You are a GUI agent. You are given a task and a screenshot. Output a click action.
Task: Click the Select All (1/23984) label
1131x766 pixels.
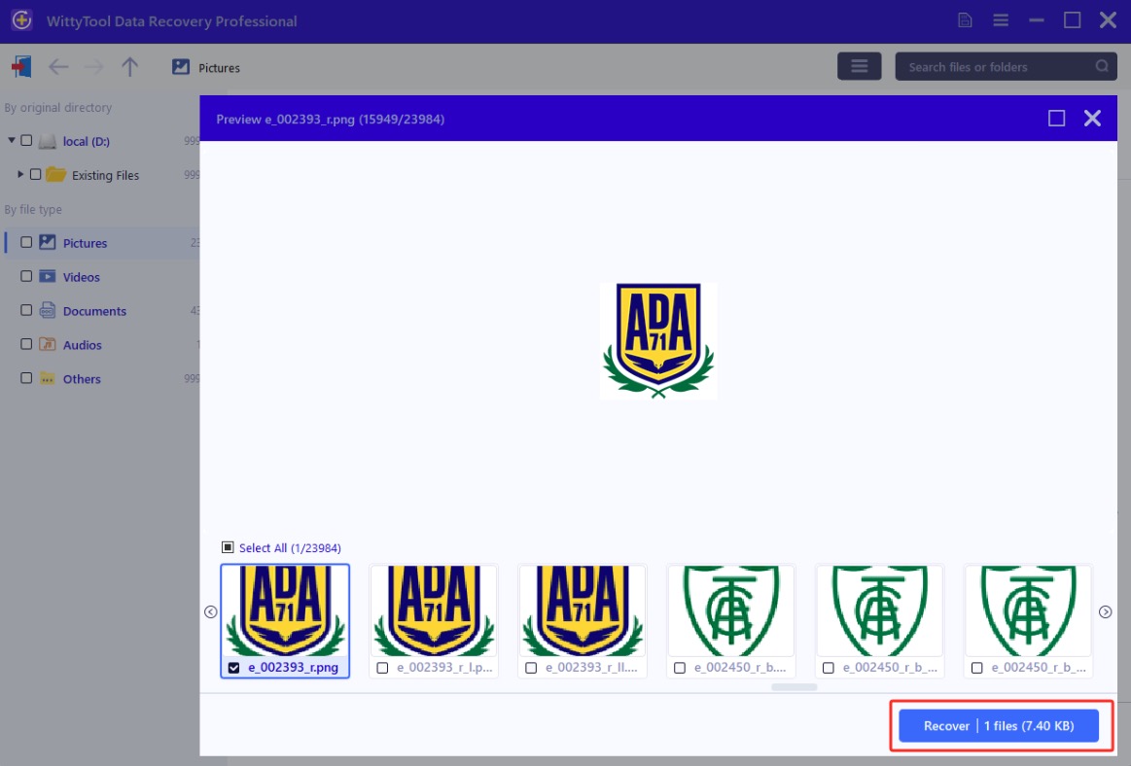pos(290,548)
